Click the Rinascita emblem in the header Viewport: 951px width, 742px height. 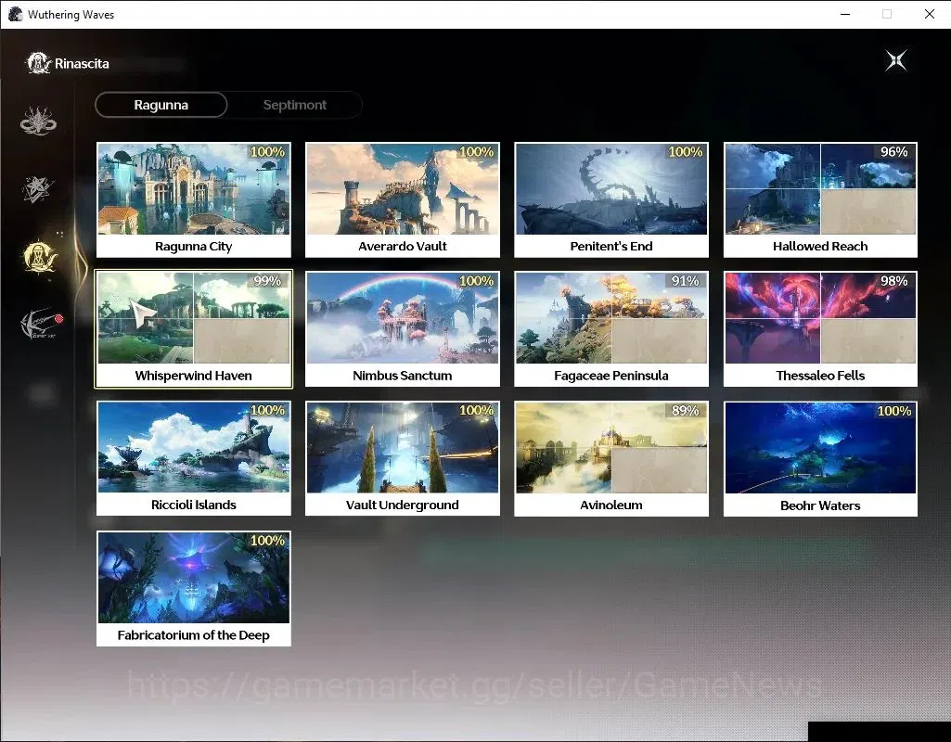(38, 63)
